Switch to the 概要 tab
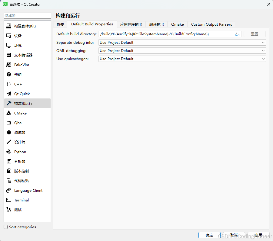Viewport: 273px width, 241px height. [60, 24]
